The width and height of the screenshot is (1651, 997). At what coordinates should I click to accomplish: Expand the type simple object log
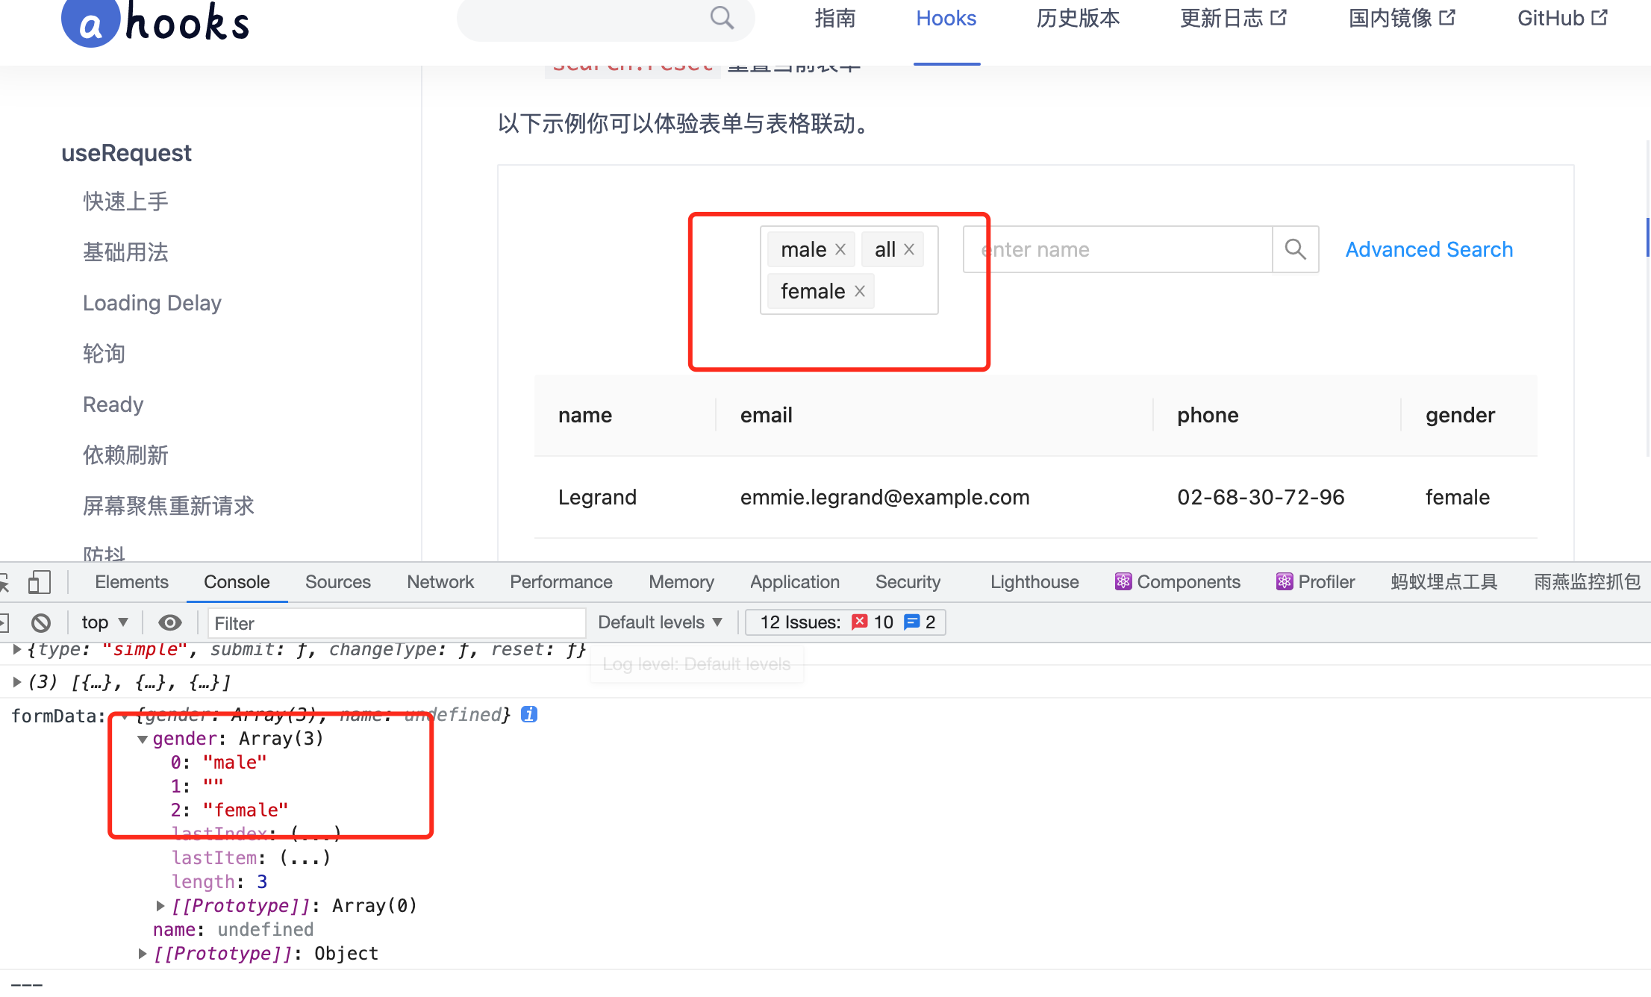click(x=16, y=649)
